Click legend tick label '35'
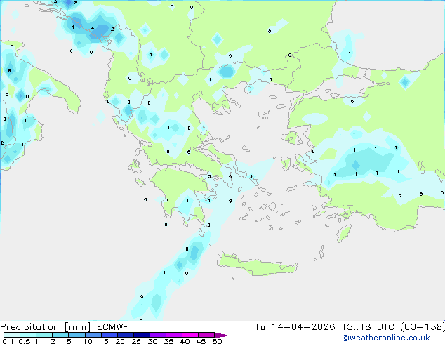This screenshot has width=445, height=344. (x=168, y=341)
